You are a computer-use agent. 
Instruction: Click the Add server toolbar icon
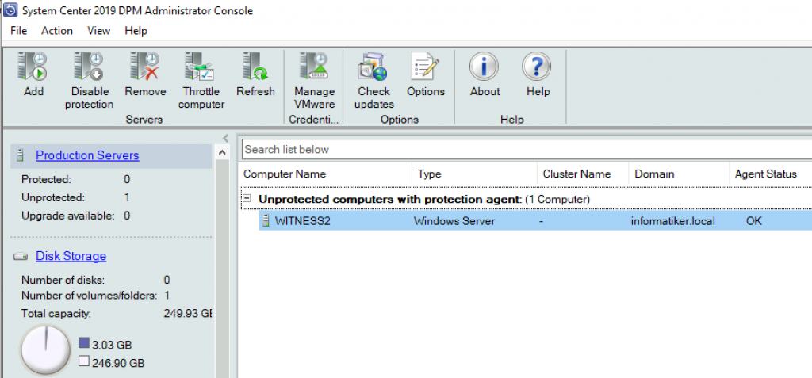[33, 67]
